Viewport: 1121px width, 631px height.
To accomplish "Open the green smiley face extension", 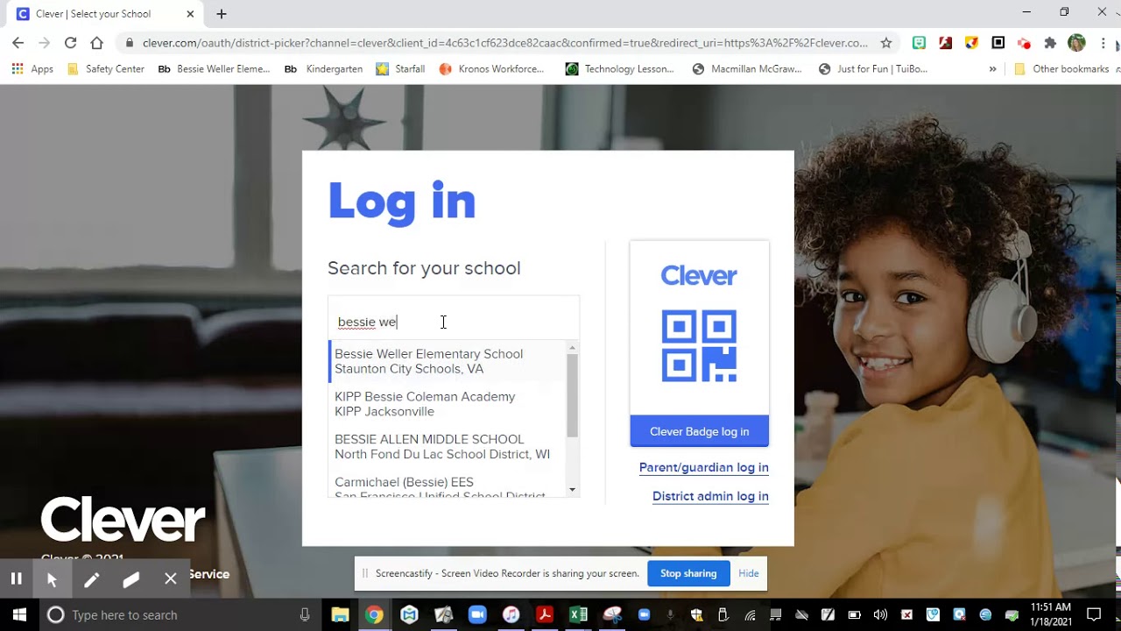I will pyautogui.click(x=919, y=42).
